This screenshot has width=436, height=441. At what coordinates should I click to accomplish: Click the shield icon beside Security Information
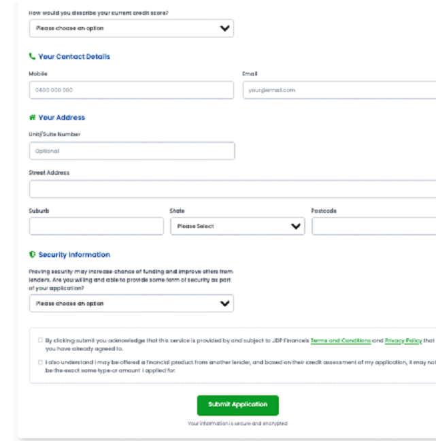click(x=32, y=255)
